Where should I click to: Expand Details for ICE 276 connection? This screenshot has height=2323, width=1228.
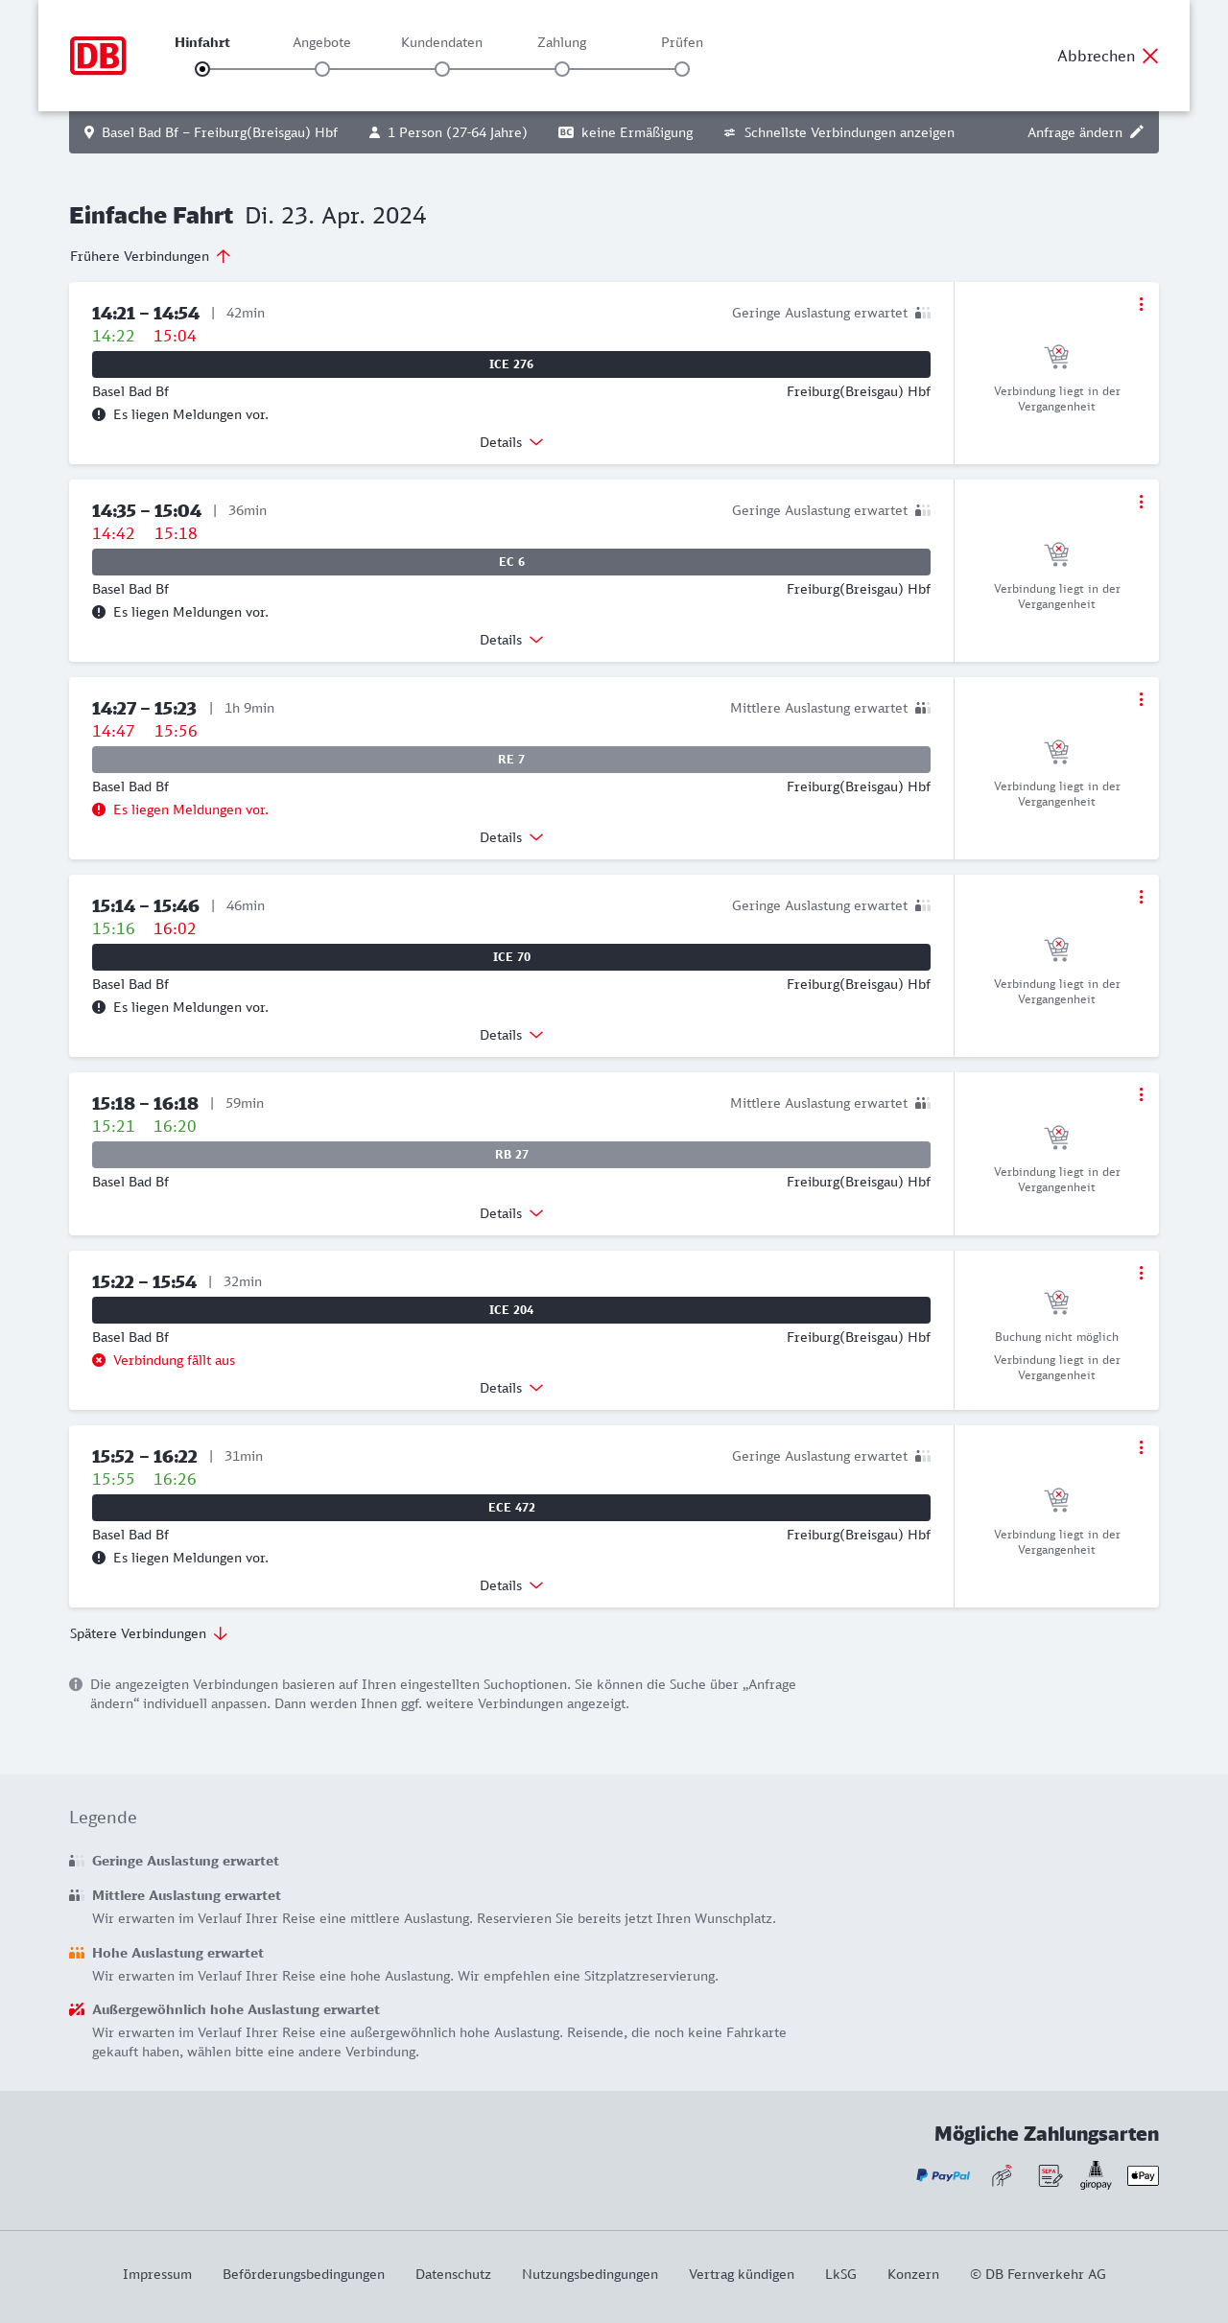point(511,442)
